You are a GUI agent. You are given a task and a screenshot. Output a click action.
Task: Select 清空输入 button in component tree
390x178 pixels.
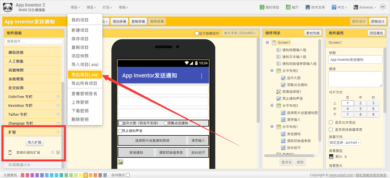(294, 120)
